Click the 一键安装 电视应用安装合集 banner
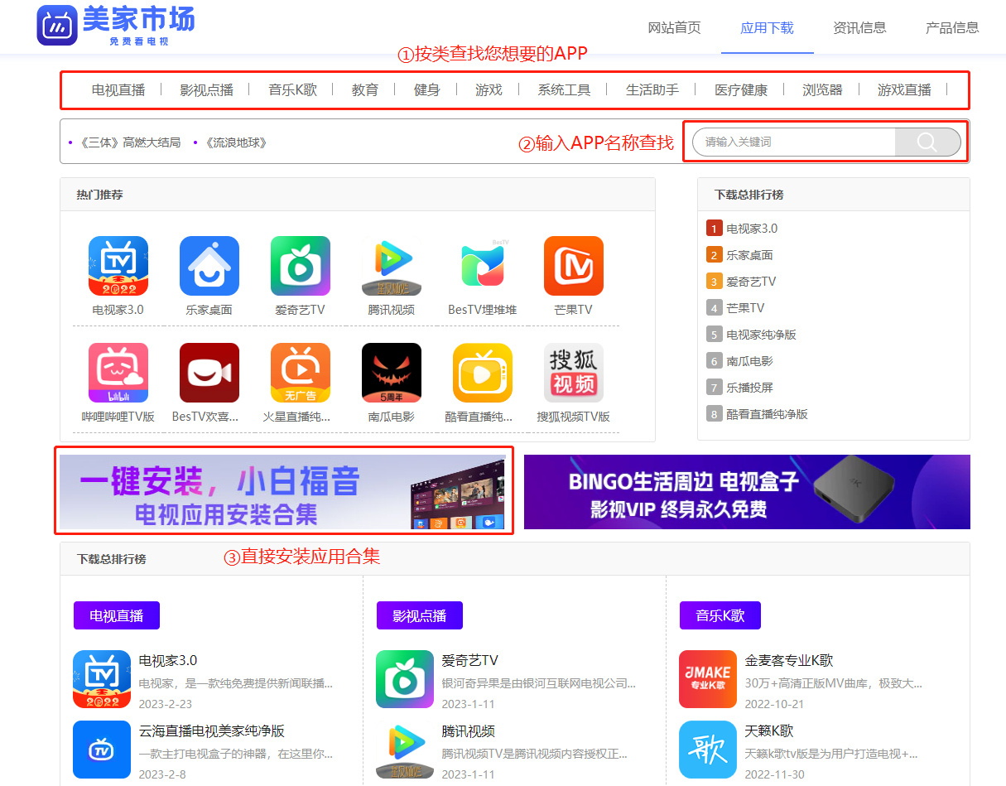This screenshot has height=786, width=1006. pos(282,492)
